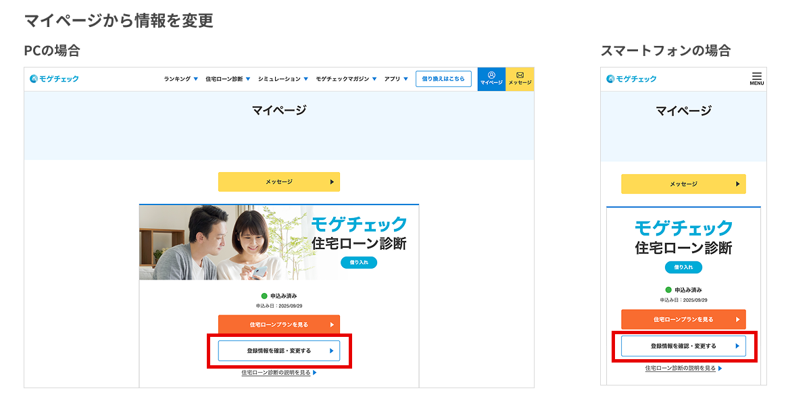The width and height of the screenshot is (811, 399).
Task: Click PC 登録情報を確認・変更する button
Action: click(x=278, y=351)
